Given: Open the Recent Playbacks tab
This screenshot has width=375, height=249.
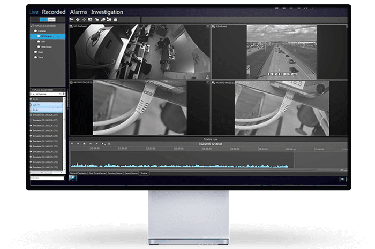Looking at the screenshot, I should pyautogui.click(x=78, y=173).
